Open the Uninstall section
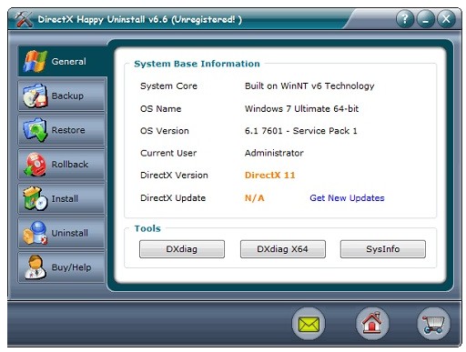 point(62,233)
